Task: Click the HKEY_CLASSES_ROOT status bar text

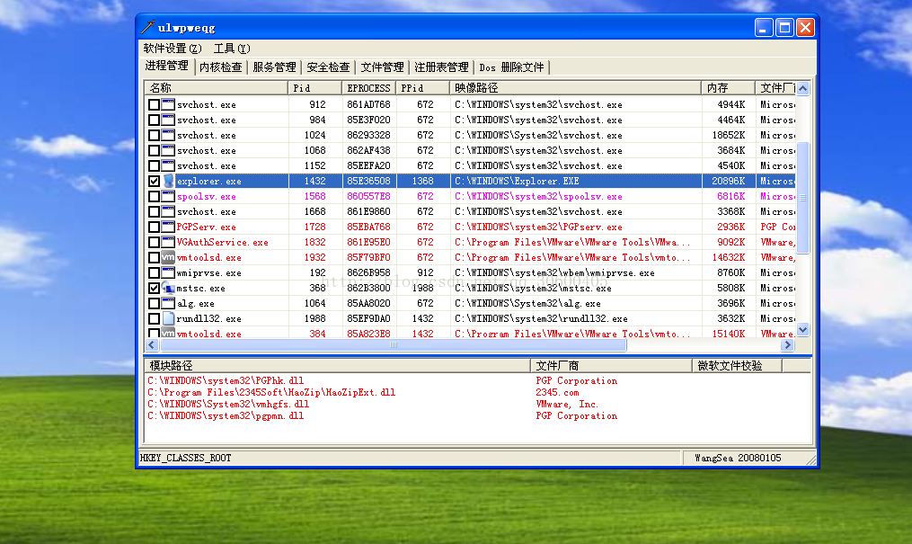Action: pyautogui.click(x=185, y=458)
